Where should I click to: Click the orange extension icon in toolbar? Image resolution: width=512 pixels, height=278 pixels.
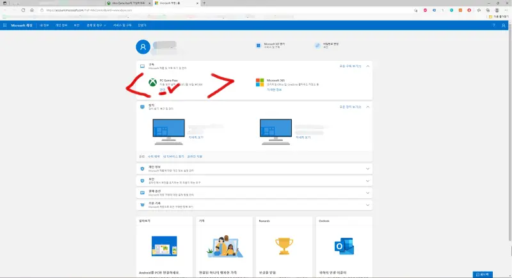(460, 10)
